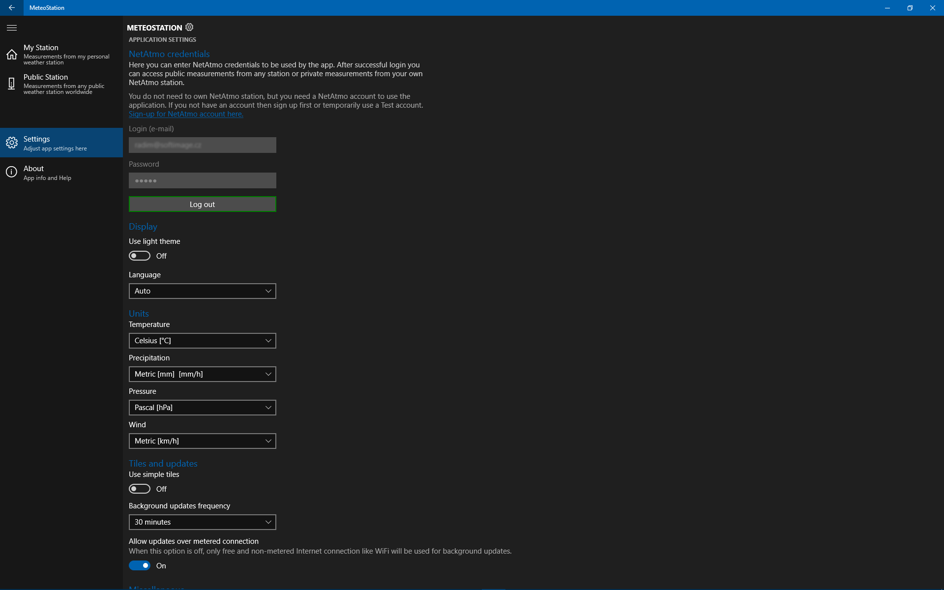The image size is (944, 590).
Task: Select the My Station home icon
Action: pos(12,54)
